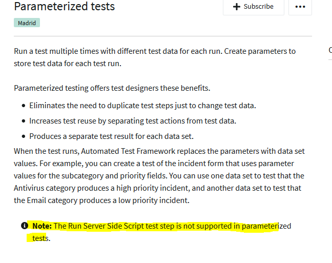
Task: Select the Madrid version tag
Action: [27, 23]
